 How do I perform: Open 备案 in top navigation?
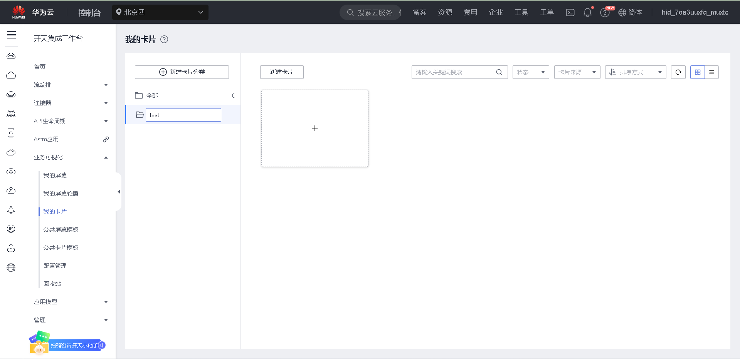pyautogui.click(x=419, y=12)
